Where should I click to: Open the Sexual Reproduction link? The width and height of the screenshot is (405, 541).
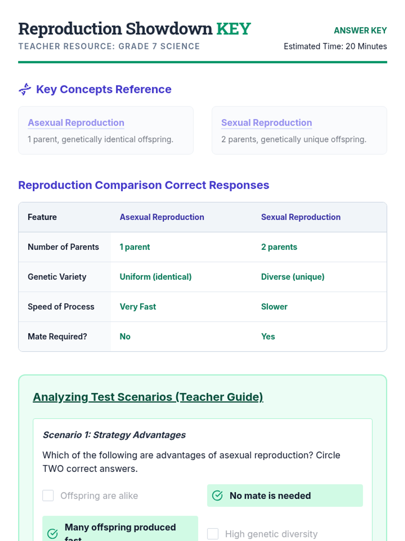(266, 122)
